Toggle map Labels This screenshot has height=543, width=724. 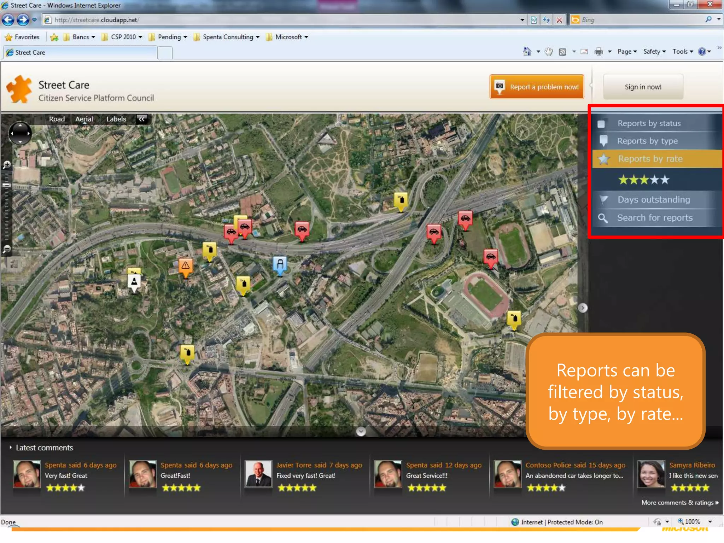(116, 119)
